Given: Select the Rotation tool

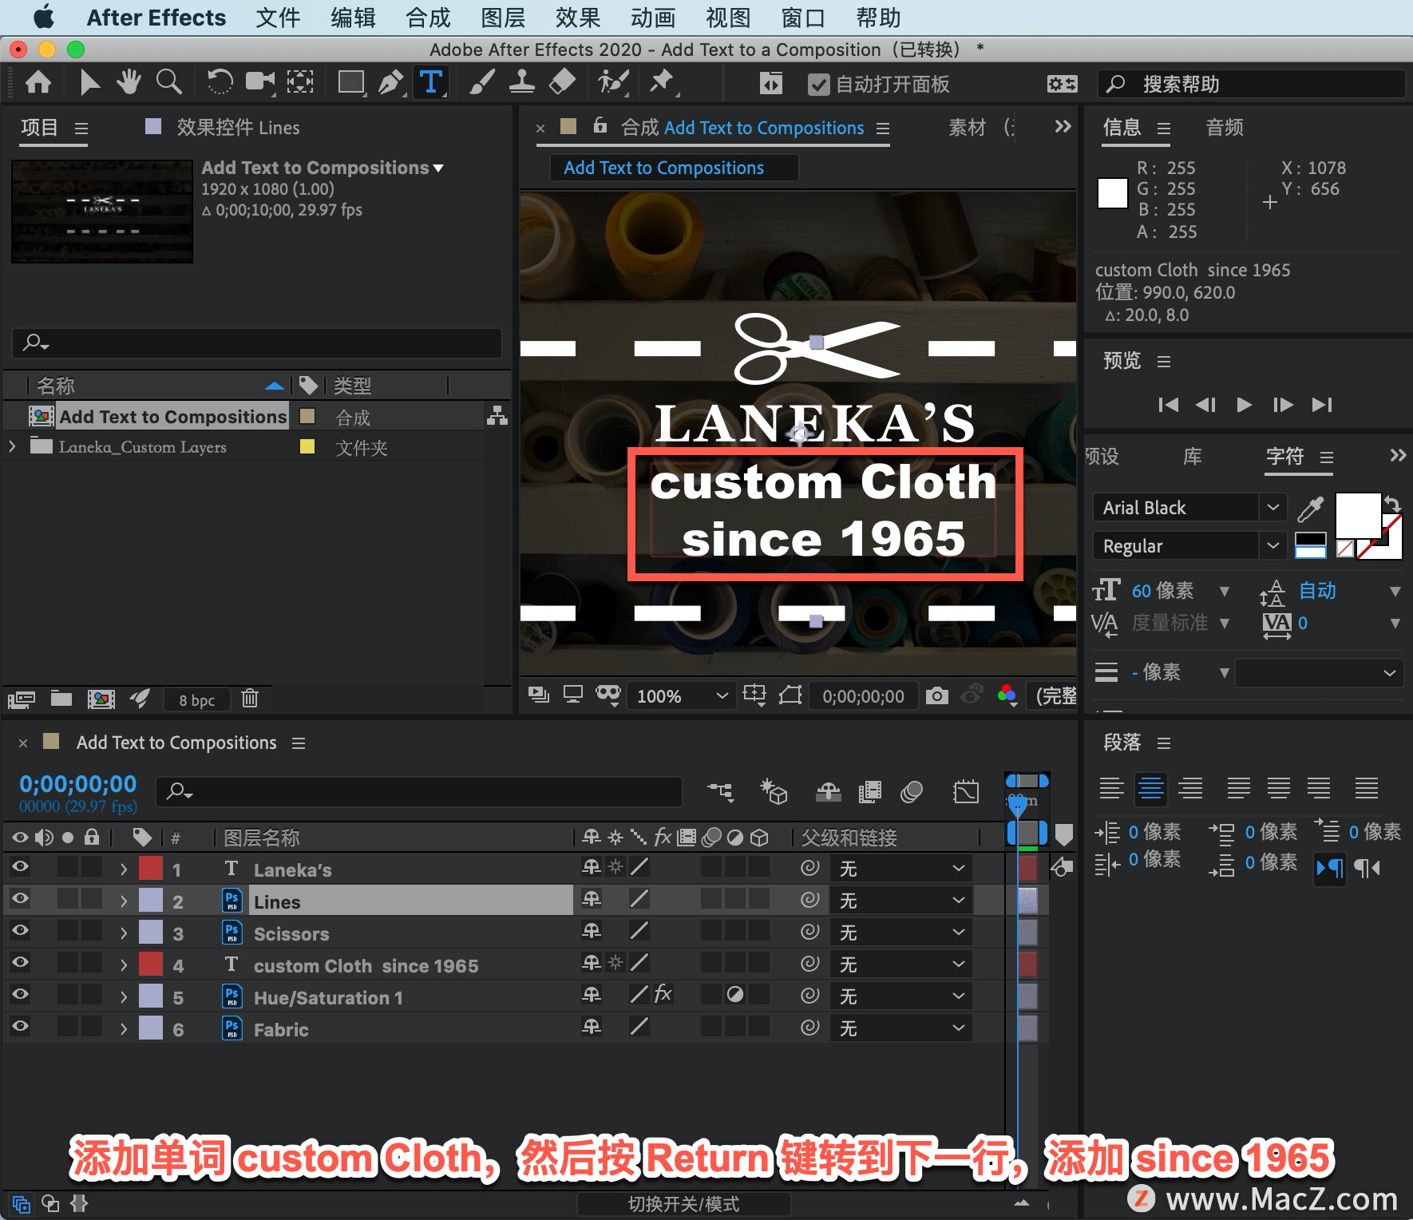Looking at the screenshot, I should [x=220, y=82].
